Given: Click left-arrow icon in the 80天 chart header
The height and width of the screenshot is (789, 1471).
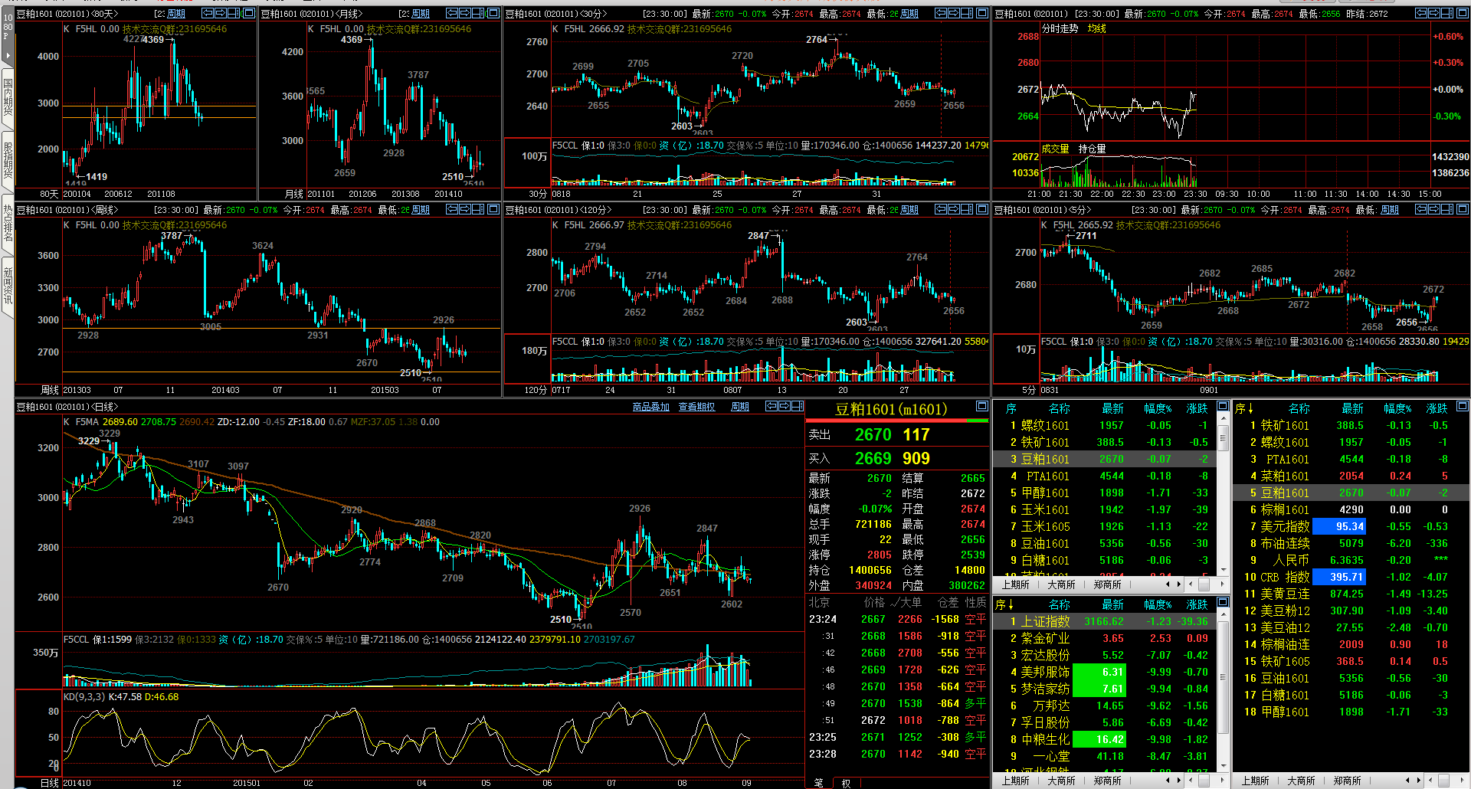Looking at the screenshot, I should [208, 13].
